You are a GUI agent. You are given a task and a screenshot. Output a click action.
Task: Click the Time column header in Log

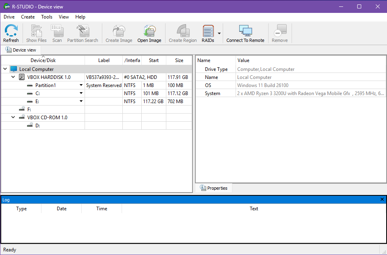(x=102, y=209)
